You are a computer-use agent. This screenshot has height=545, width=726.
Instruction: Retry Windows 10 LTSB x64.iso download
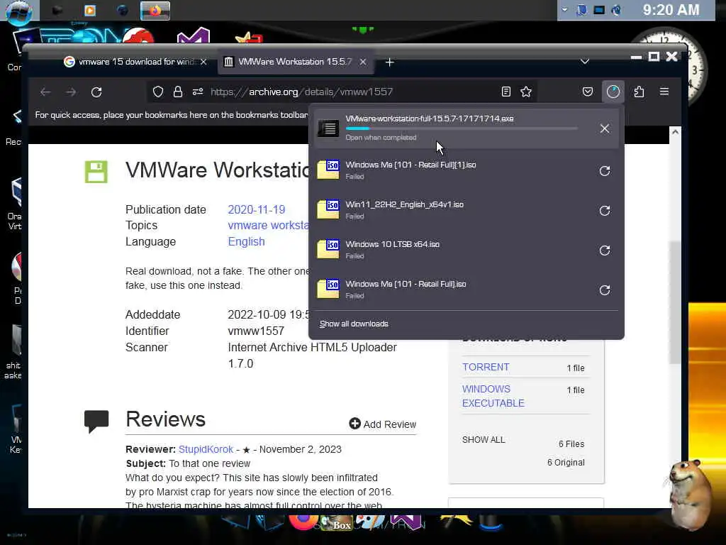click(605, 251)
